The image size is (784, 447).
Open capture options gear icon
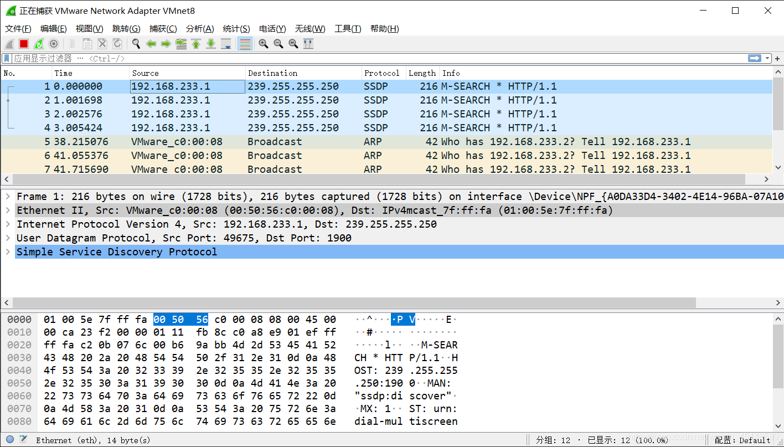point(54,44)
